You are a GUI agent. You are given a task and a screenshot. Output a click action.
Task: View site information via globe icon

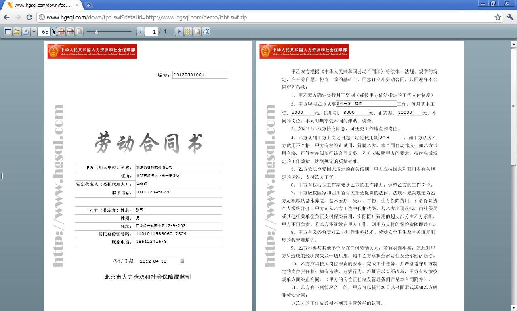(x=42, y=17)
